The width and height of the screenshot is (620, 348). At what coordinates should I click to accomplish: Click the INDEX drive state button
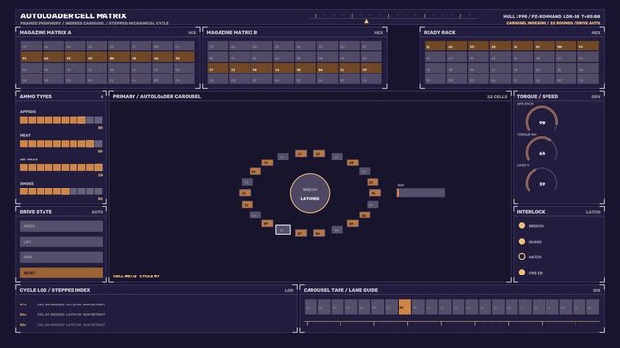[x=61, y=226]
